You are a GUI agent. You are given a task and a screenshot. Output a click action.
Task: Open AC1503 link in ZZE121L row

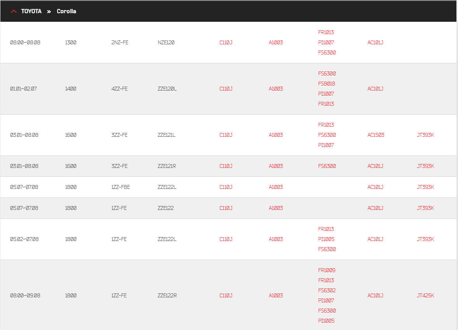point(376,135)
